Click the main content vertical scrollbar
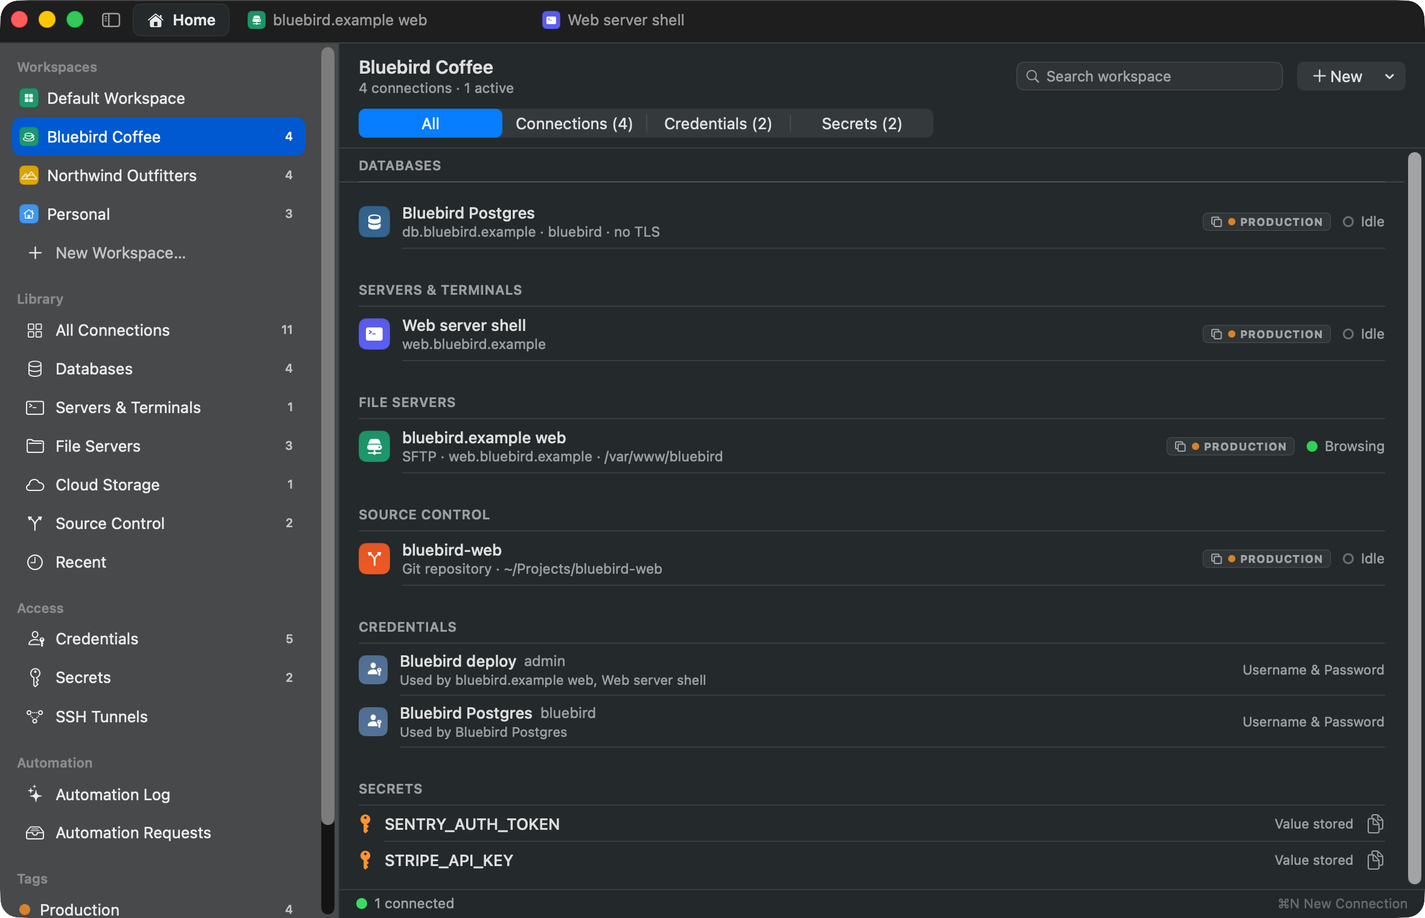 click(x=1414, y=518)
